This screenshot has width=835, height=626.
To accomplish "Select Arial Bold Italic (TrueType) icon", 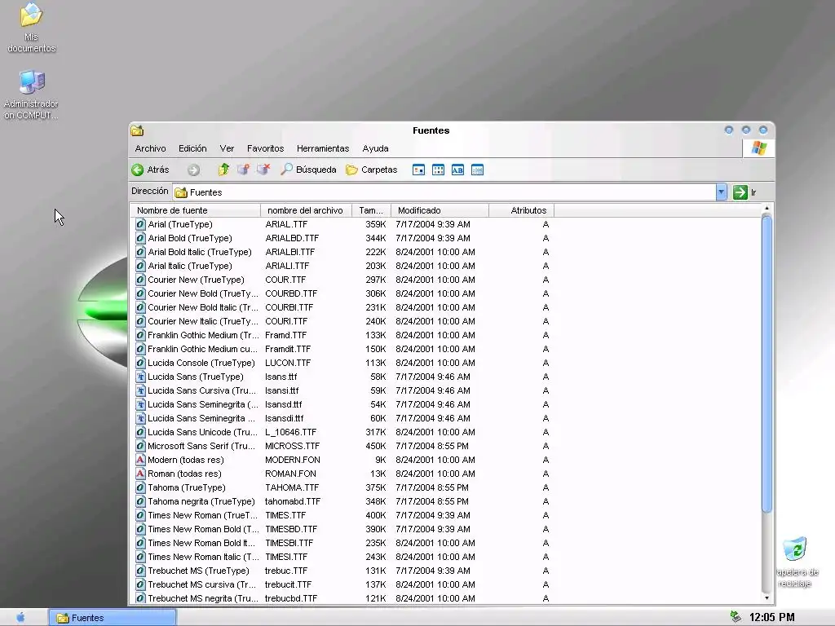I will (x=140, y=252).
